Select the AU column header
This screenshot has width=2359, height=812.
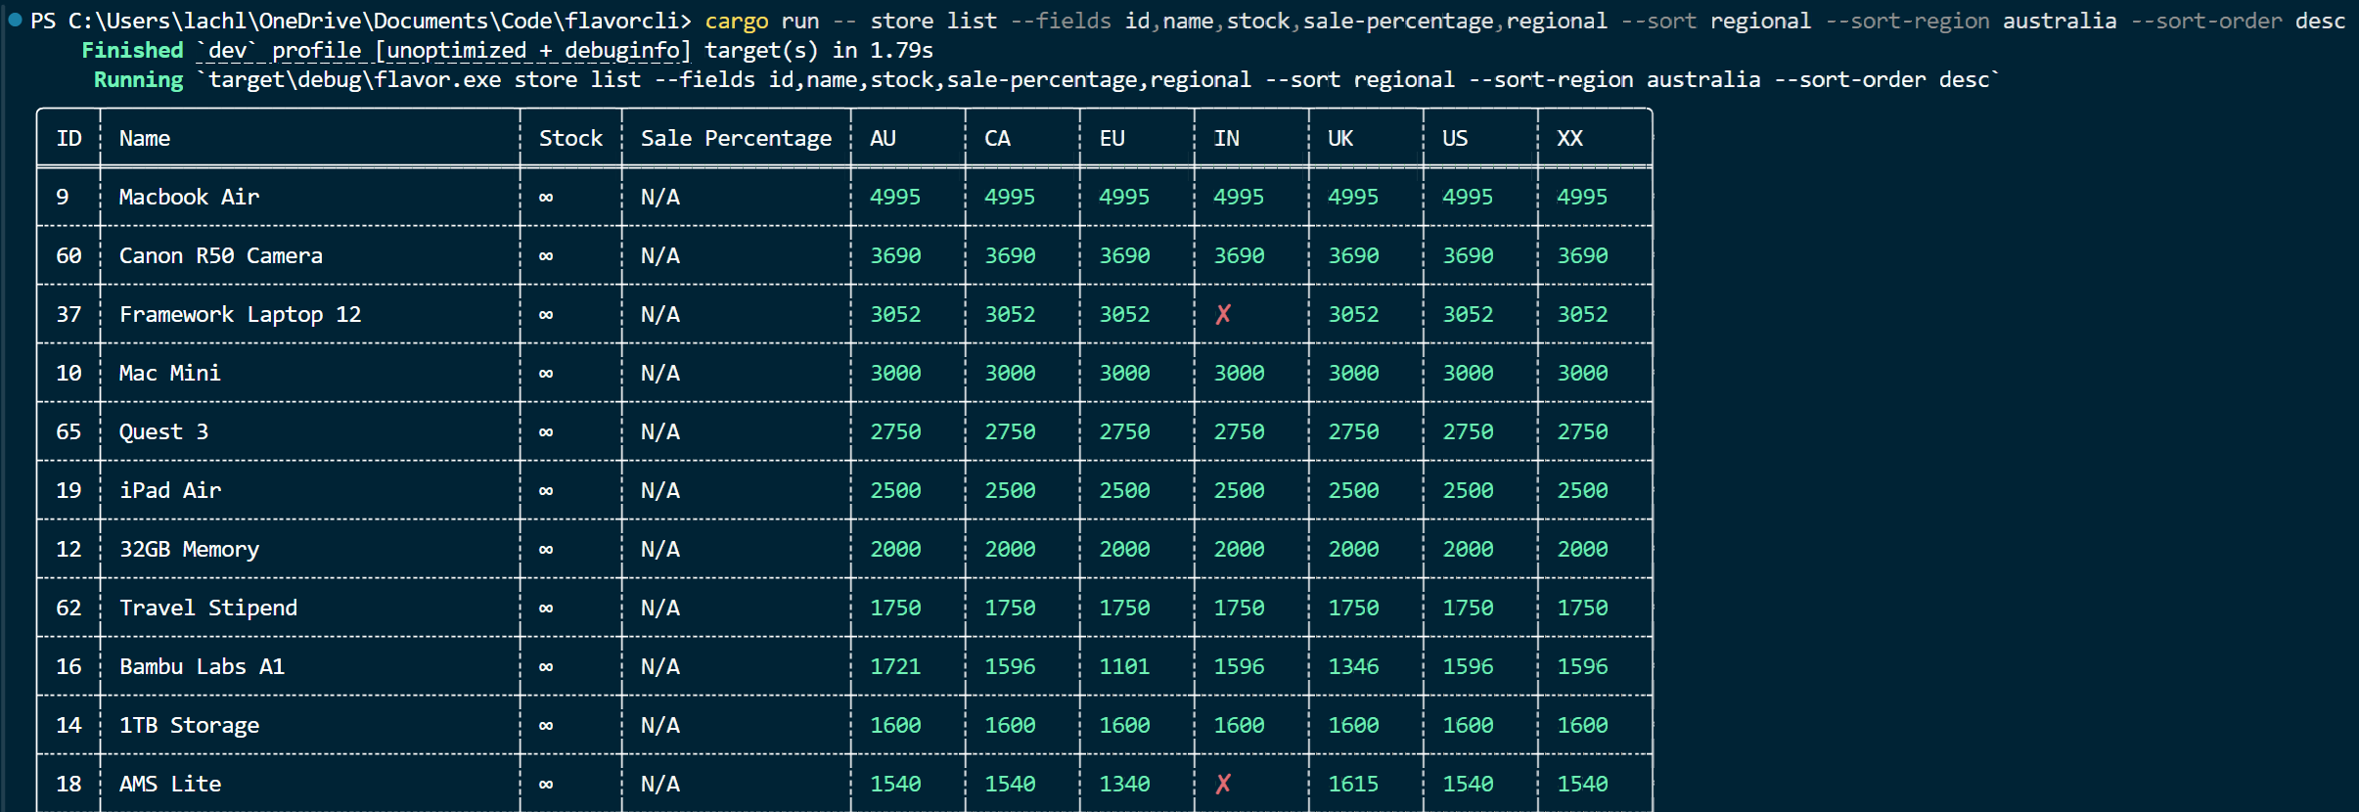pos(883,139)
